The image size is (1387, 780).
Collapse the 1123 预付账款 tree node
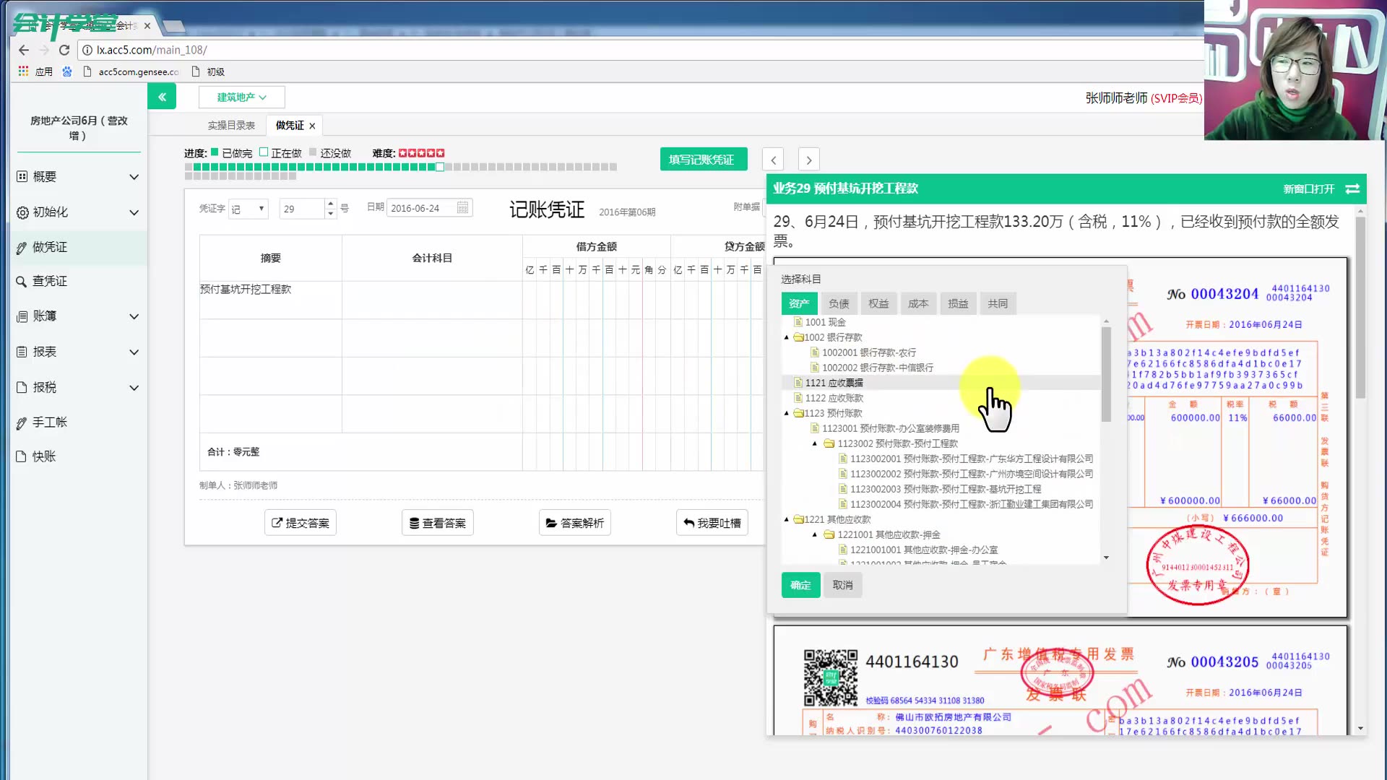tap(787, 413)
